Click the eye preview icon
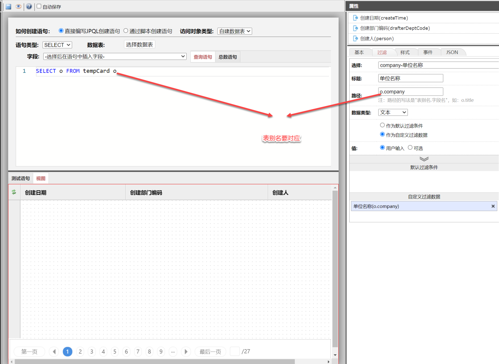 click(x=19, y=7)
